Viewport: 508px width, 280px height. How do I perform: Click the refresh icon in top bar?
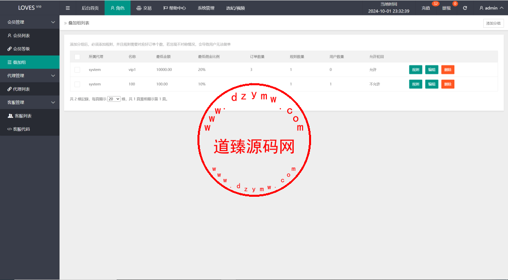(465, 8)
